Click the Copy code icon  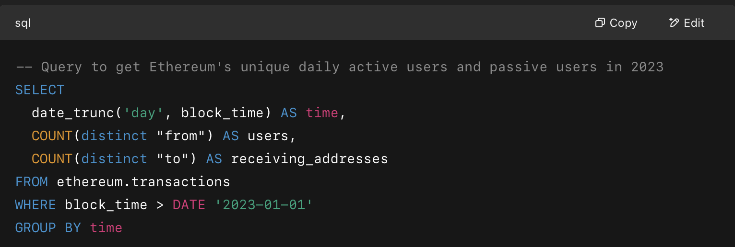(x=600, y=23)
